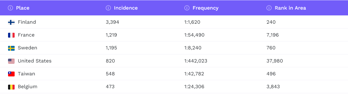Select France's rank value 7,196

point(272,35)
